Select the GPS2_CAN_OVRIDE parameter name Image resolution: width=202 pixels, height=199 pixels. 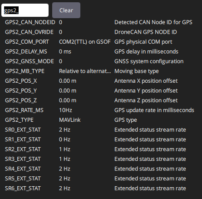pos(29,32)
